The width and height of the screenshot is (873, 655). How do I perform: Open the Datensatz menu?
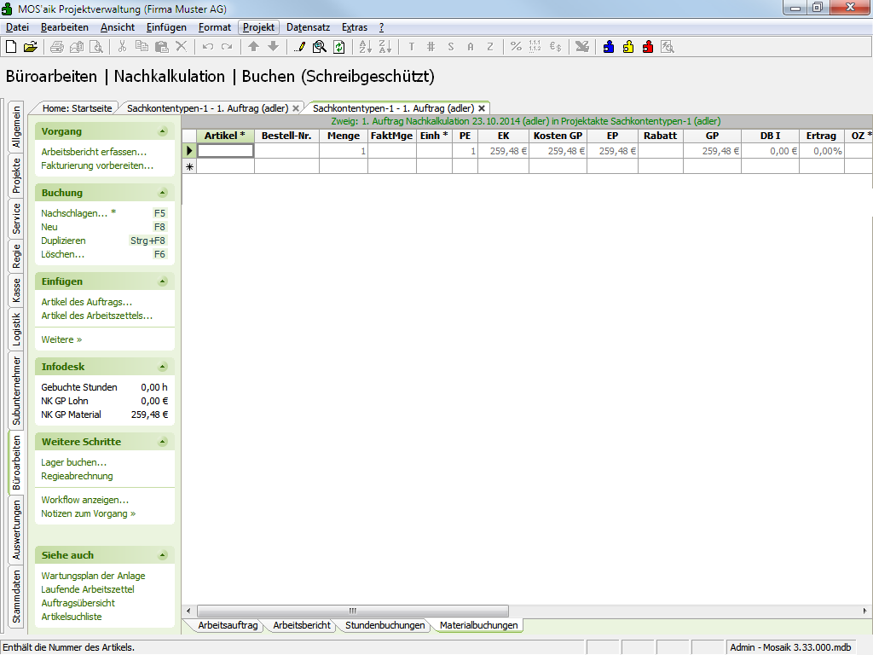(x=308, y=27)
